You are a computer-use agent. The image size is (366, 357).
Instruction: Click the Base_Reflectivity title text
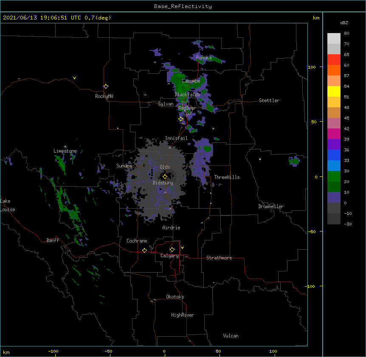pyautogui.click(x=183, y=6)
